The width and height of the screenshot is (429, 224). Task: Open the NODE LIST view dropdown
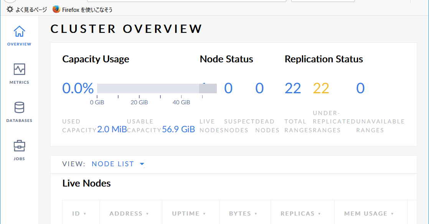click(x=118, y=164)
